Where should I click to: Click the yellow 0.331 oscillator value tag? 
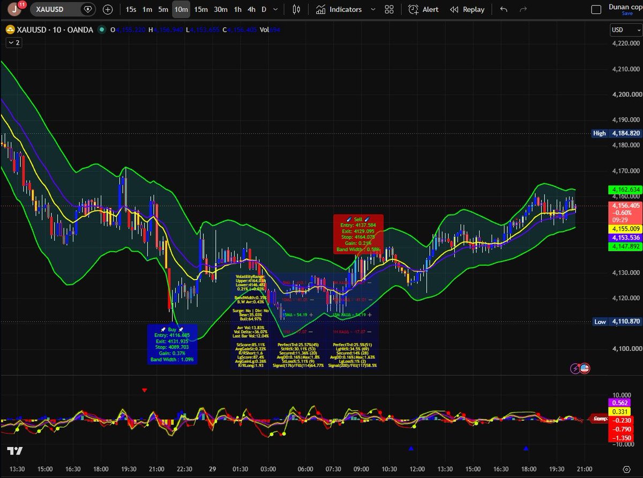[x=619, y=412]
